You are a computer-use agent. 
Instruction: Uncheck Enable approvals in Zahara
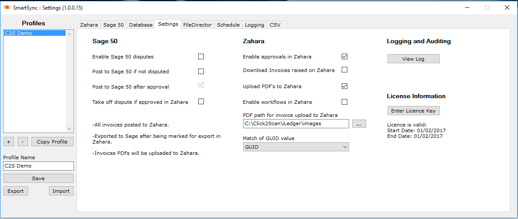click(345, 57)
